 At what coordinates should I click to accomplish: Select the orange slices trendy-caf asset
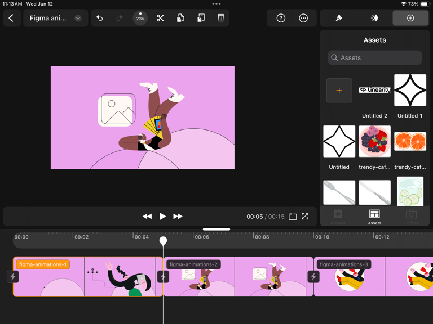coord(410,141)
